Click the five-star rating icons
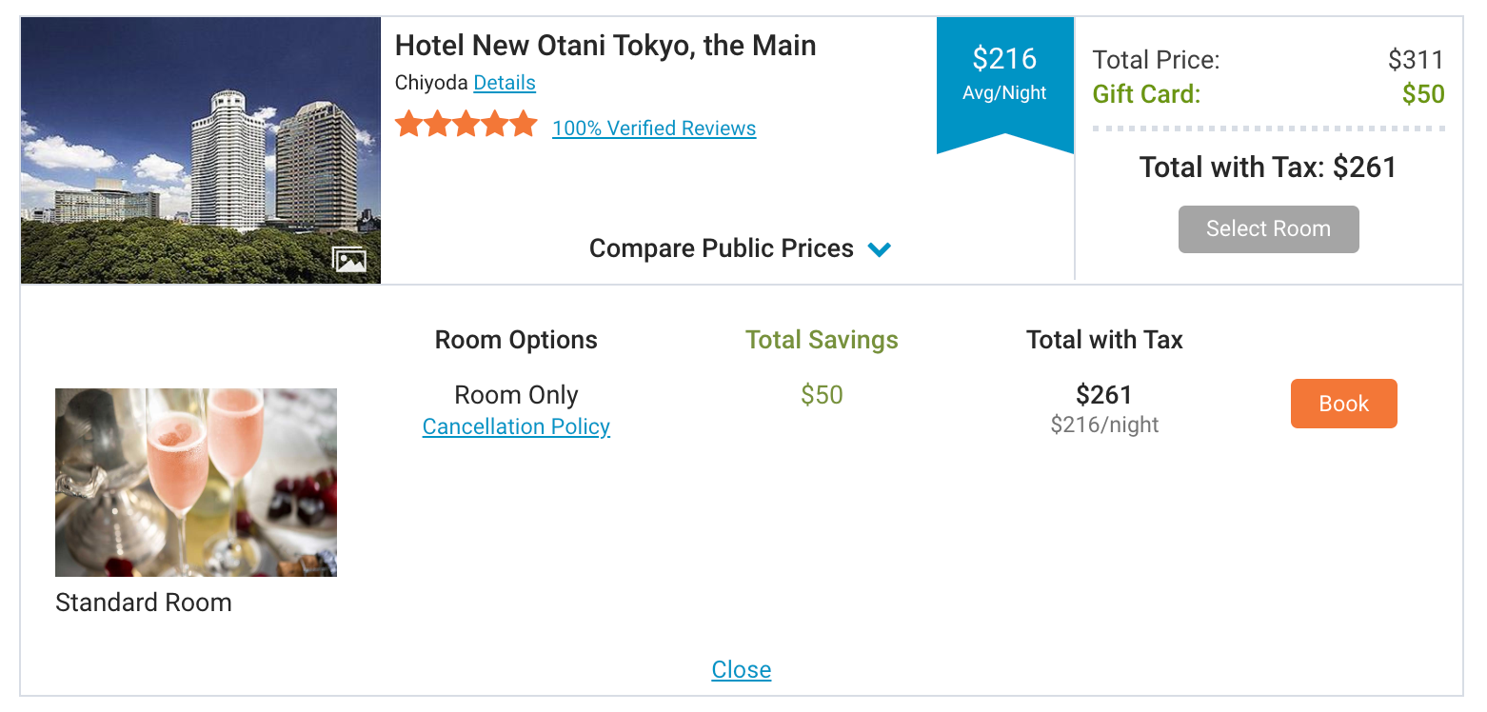 (x=466, y=125)
